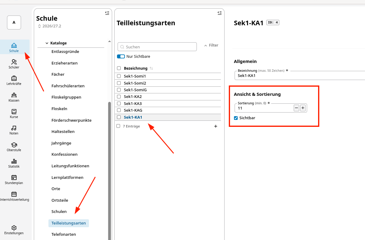The image size is (365, 240).
Task: Open the Sek1-SomiG list entry
Action: pyautogui.click(x=168, y=90)
